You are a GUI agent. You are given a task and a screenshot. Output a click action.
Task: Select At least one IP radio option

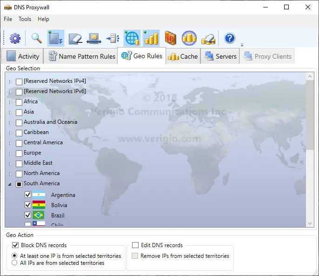14,256
